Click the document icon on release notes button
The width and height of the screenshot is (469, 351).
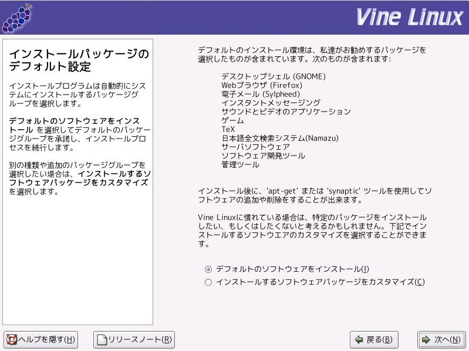tap(102, 340)
